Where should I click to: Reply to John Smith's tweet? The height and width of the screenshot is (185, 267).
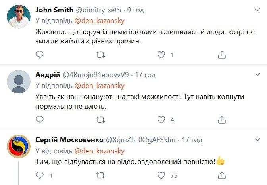(x=39, y=55)
